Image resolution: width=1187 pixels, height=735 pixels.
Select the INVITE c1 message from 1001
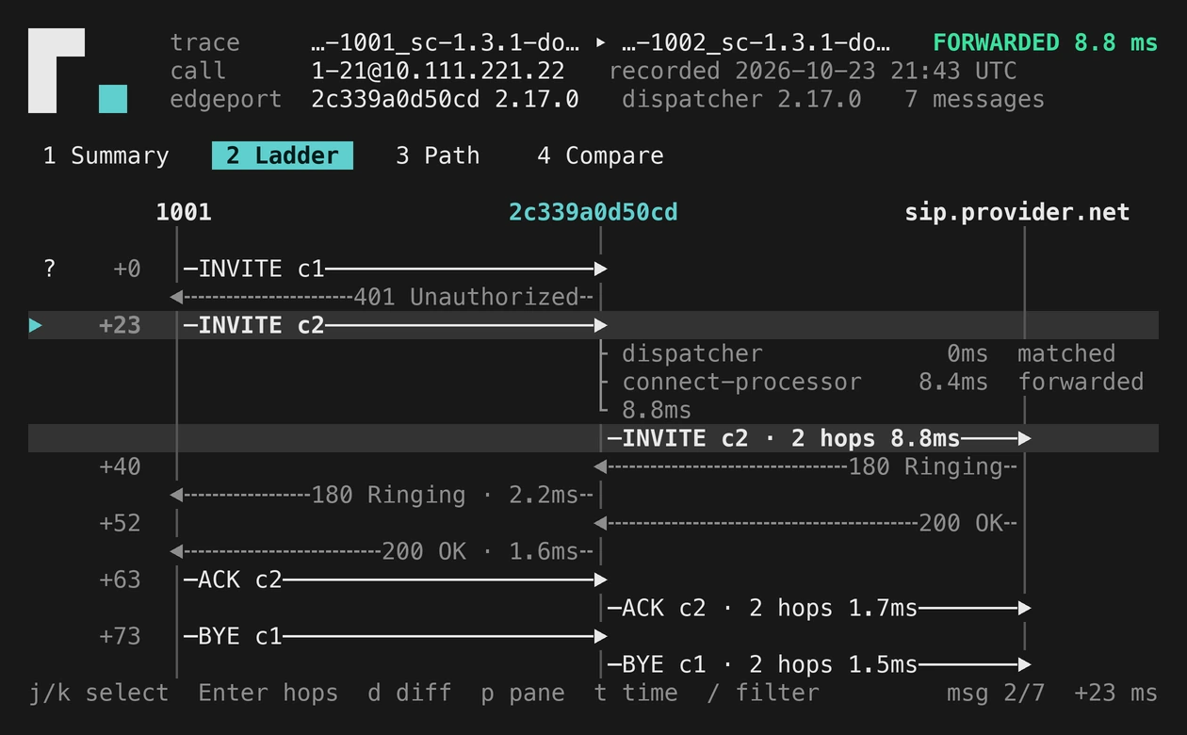[395, 269]
